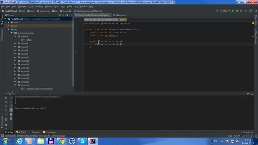The image size is (258, 145).
Task: Open the File menu
Action: [x=2, y=6]
